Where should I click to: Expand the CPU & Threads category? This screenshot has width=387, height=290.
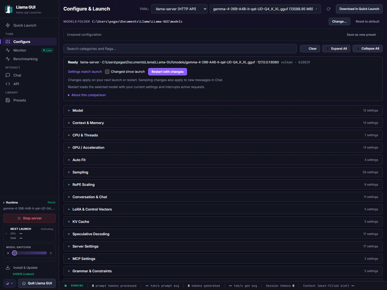pyautogui.click(x=223, y=135)
